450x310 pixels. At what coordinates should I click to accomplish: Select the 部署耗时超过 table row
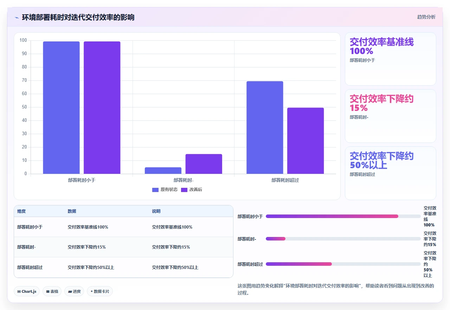tap(123, 268)
